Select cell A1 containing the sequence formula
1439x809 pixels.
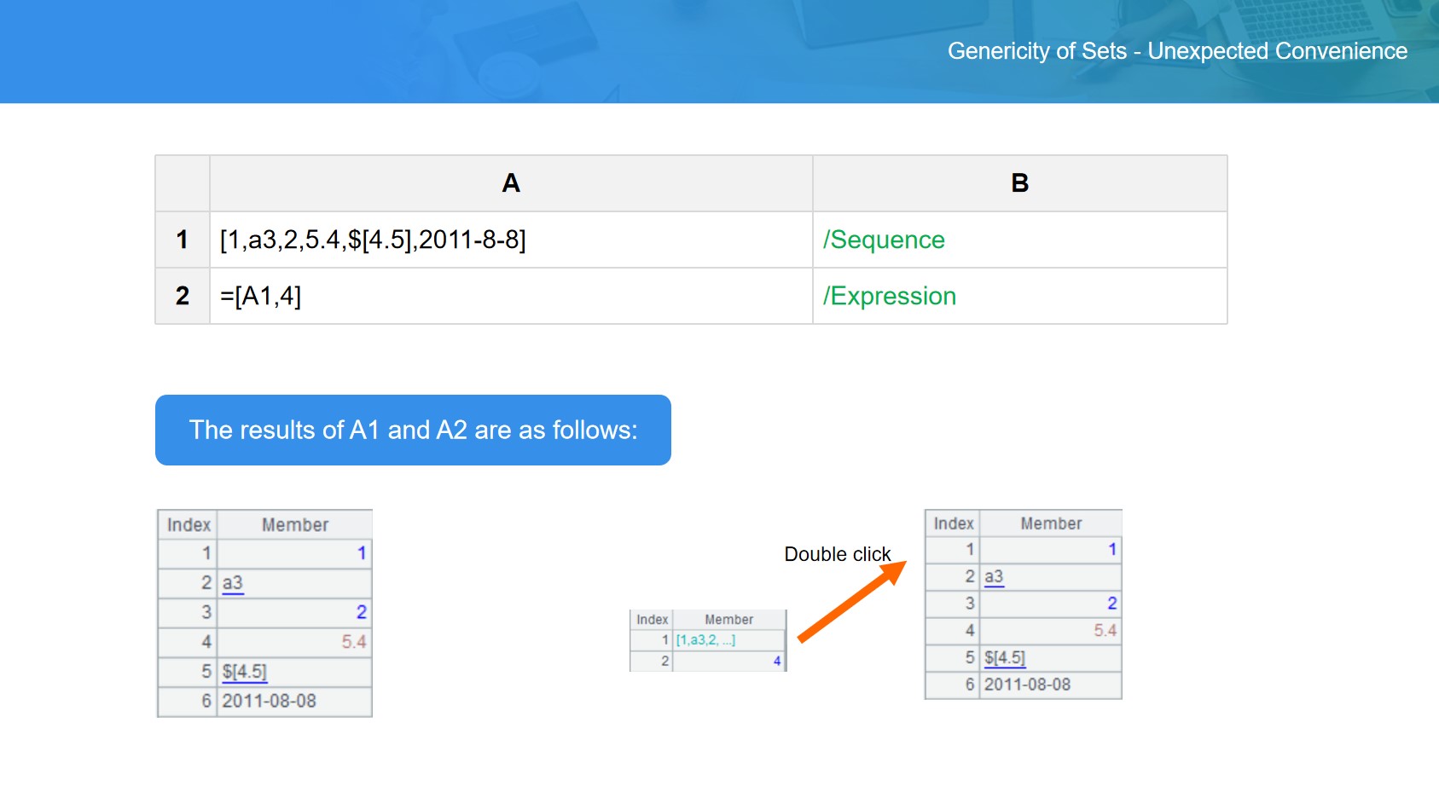click(510, 240)
